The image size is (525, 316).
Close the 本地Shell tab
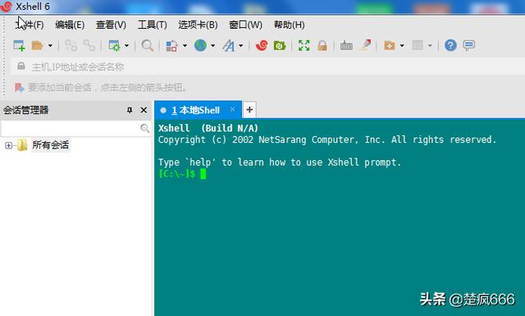point(233,109)
